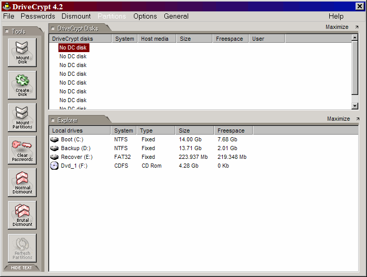Click Size header in DriveCrypt Disks list
This screenshot has width=367, height=277.
coord(194,39)
